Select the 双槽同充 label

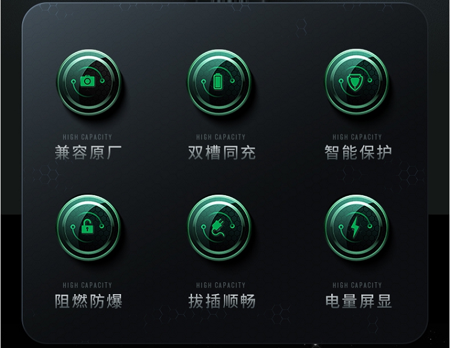click(221, 152)
